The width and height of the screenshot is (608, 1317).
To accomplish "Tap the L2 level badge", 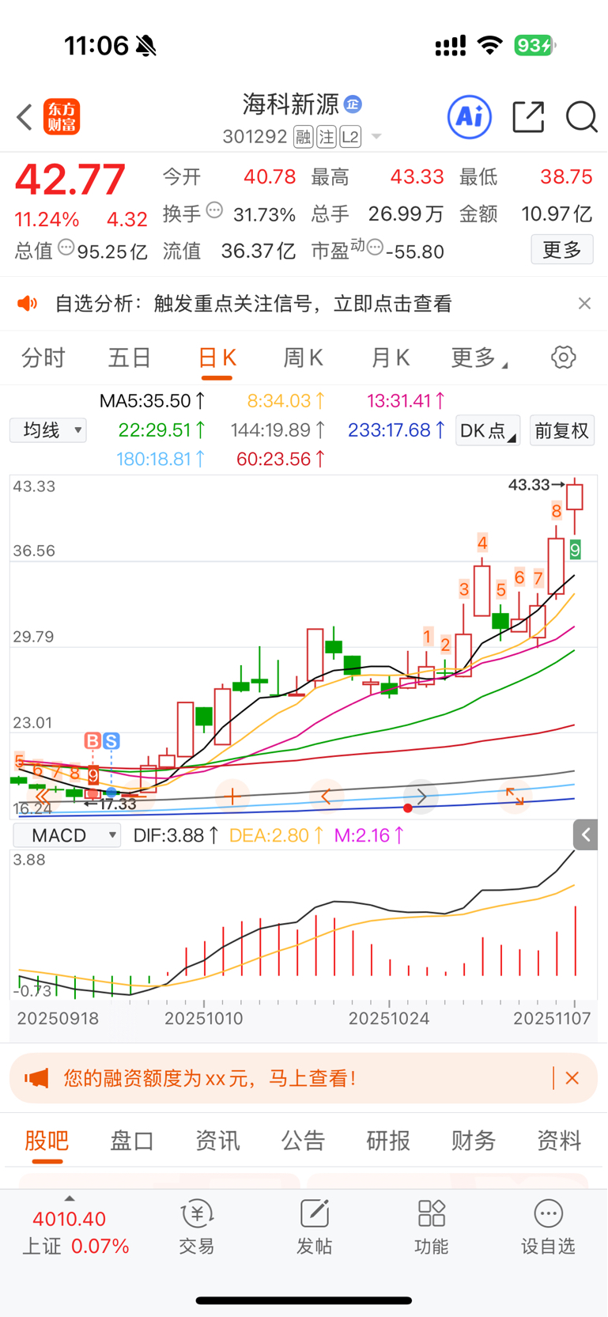I will (350, 137).
